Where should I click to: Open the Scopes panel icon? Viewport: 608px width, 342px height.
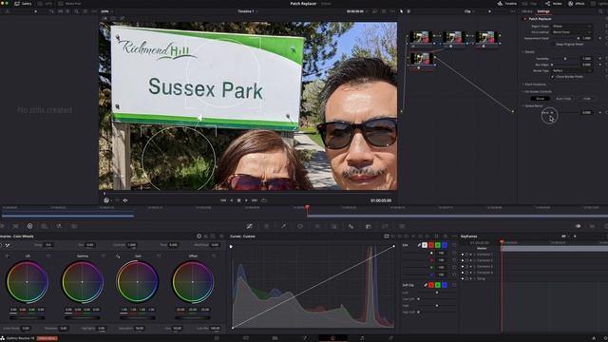pos(592,226)
